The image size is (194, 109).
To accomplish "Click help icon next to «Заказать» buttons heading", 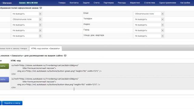I will (65, 56).
